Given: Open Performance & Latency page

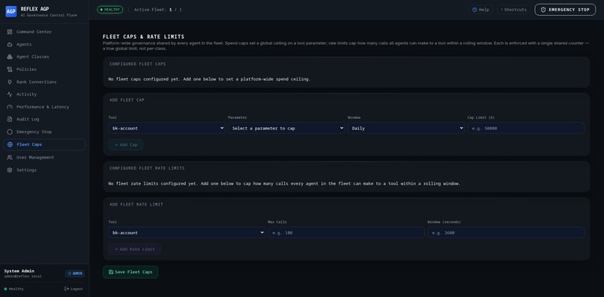Looking at the screenshot, I should pyautogui.click(x=44, y=107).
